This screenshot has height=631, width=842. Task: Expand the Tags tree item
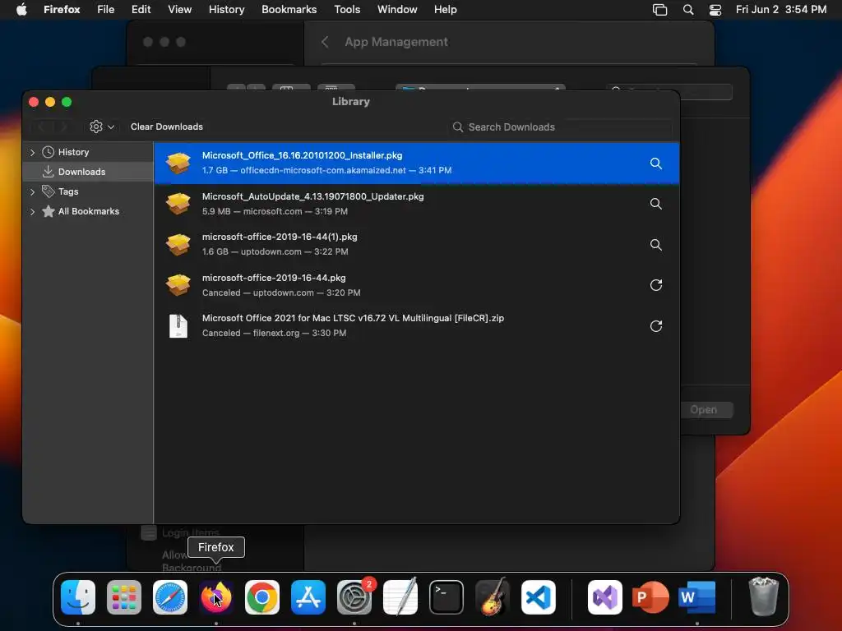32,191
